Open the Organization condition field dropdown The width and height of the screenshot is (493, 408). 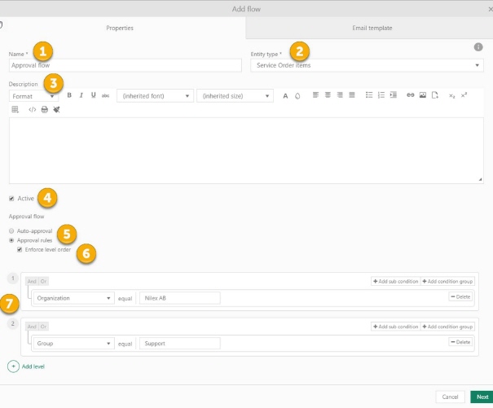[x=74, y=298]
